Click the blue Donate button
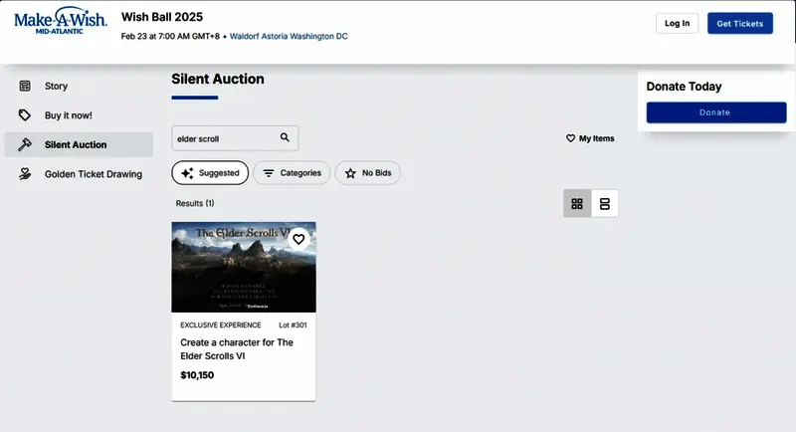Viewport: 796px width, 432px height. click(714, 112)
